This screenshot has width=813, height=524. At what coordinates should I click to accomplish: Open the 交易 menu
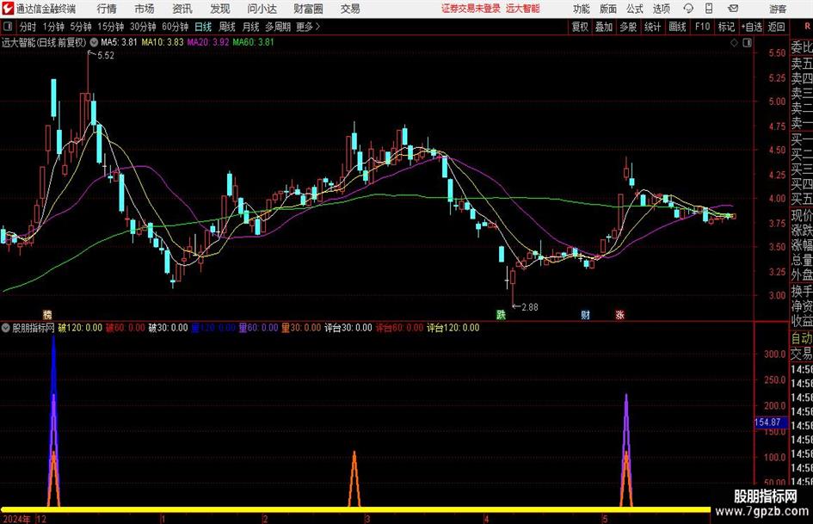[350, 9]
